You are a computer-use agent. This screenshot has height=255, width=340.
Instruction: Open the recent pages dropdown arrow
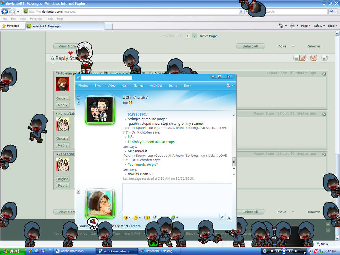[18, 11]
